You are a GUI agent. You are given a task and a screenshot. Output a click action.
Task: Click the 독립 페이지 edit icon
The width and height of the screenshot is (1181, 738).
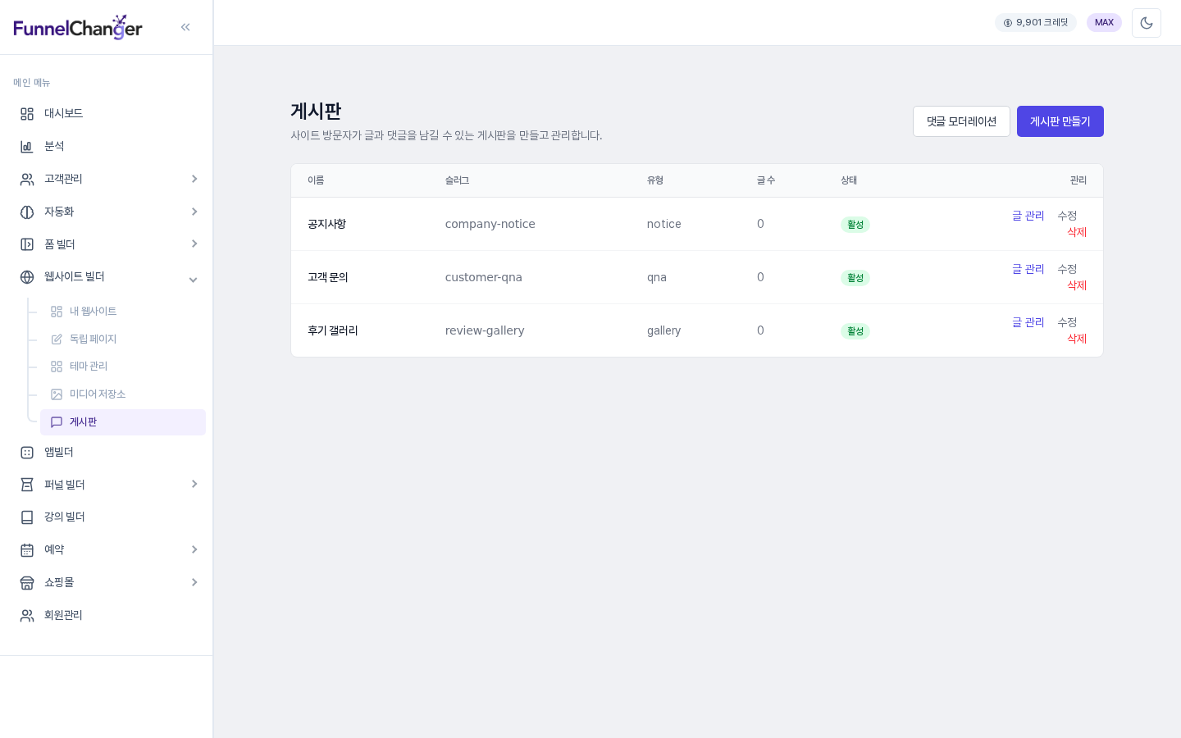click(57, 339)
